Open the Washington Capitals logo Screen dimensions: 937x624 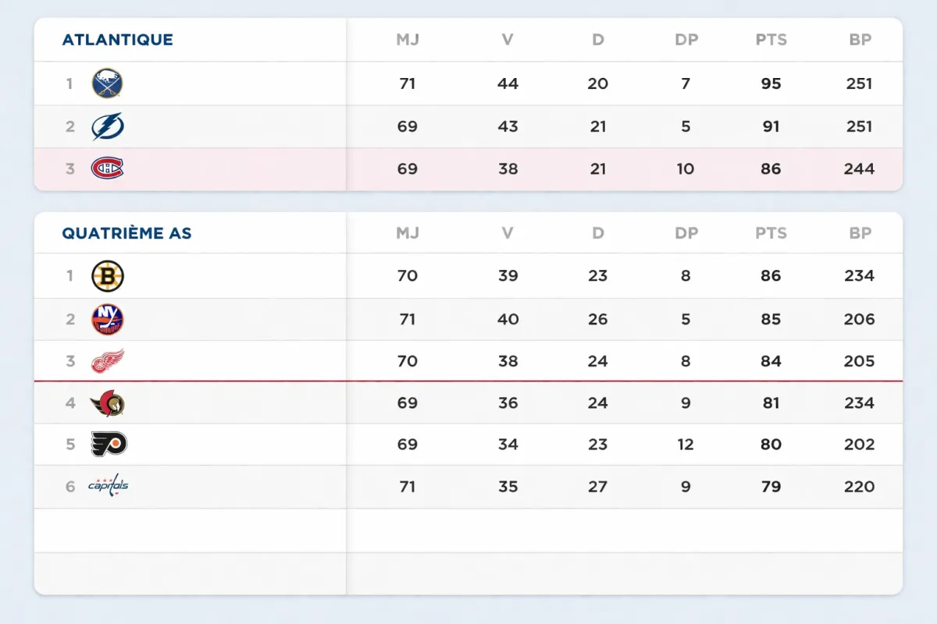pyautogui.click(x=108, y=486)
